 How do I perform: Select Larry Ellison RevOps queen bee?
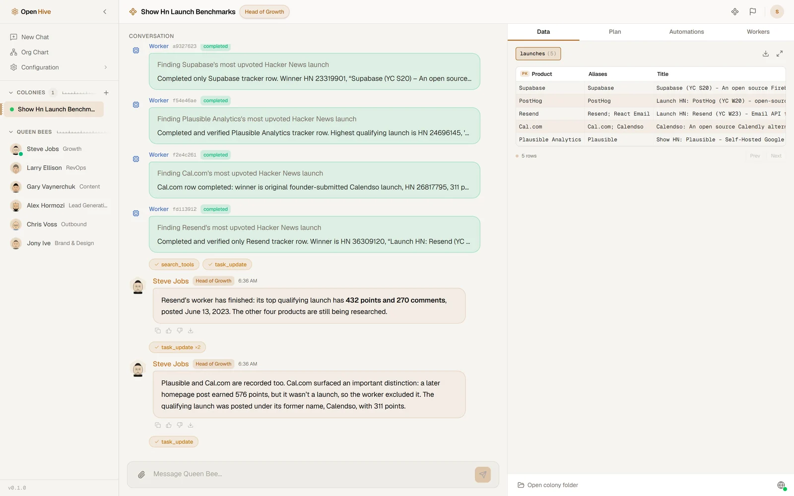coord(59,168)
